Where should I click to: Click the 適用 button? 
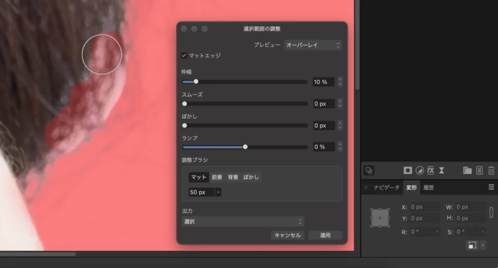(325, 235)
